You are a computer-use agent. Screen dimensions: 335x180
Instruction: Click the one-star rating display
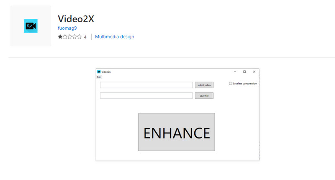click(x=70, y=37)
